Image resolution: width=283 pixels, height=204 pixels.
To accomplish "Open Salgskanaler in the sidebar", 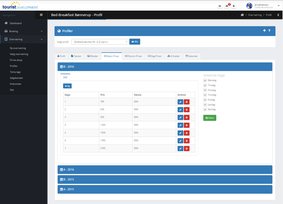I will (x=16, y=78).
